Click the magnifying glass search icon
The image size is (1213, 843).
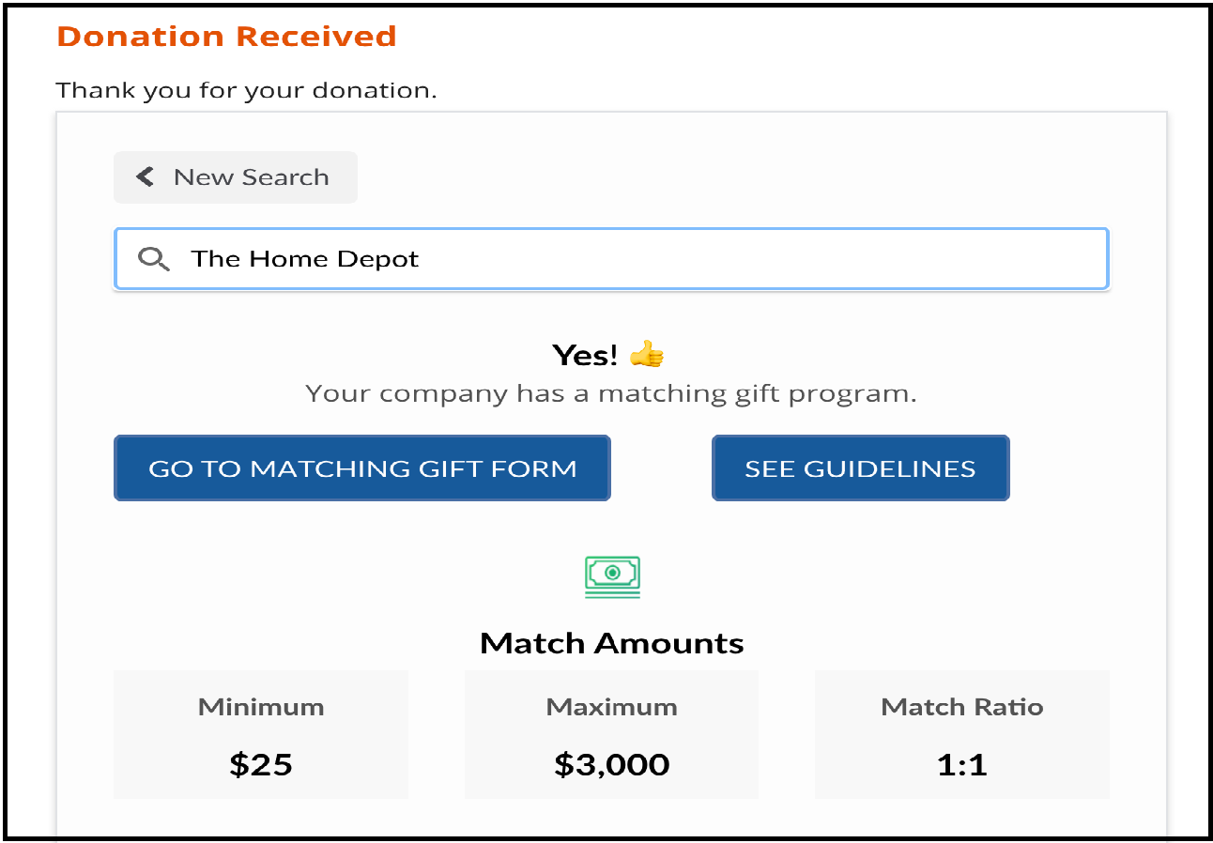pos(153,259)
